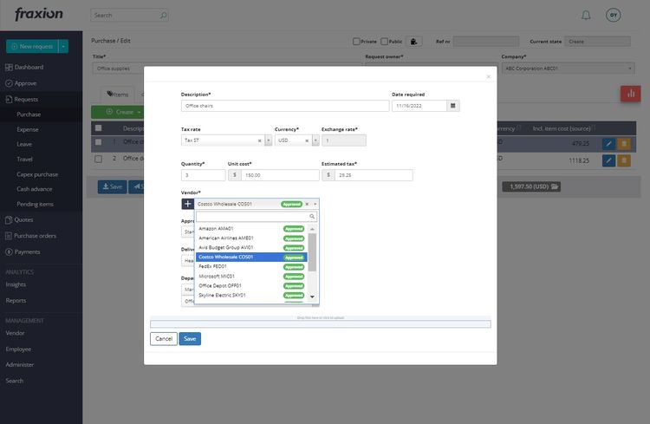The image size is (650, 424).
Task: Click the plus button to add vendor
Action: click(x=187, y=204)
